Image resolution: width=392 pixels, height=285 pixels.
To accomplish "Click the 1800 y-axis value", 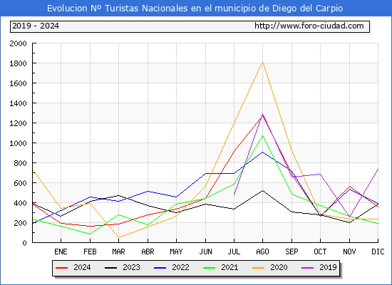I will (18, 63).
